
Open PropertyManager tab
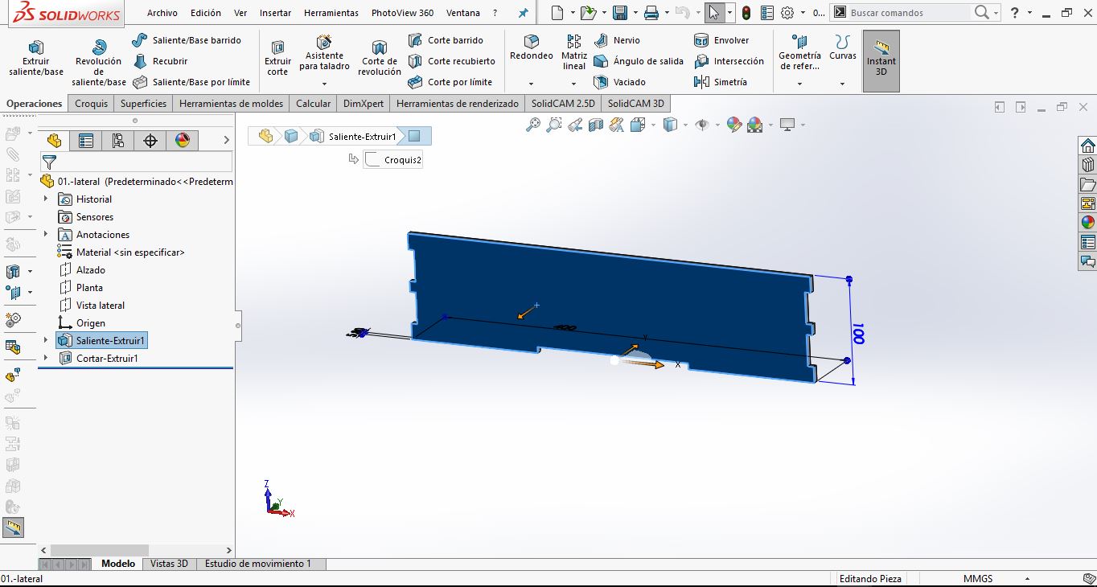coord(86,141)
